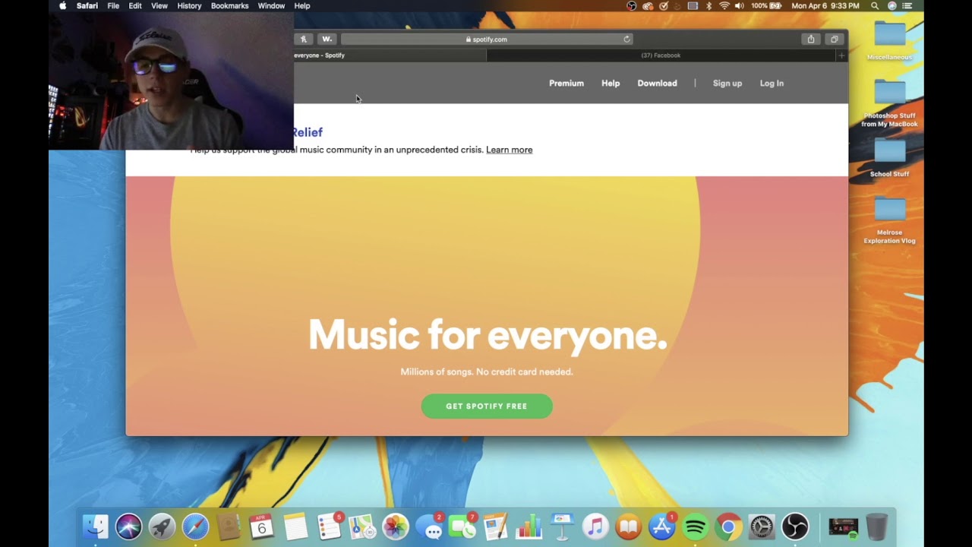The image size is (972, 547).
Task: Open Miscellaneous folder on desktop
Action: (889, 41)
